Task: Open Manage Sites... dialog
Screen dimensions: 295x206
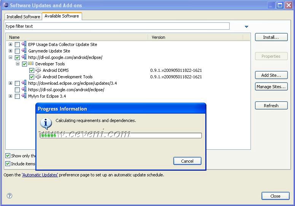Action: point(271,87)
